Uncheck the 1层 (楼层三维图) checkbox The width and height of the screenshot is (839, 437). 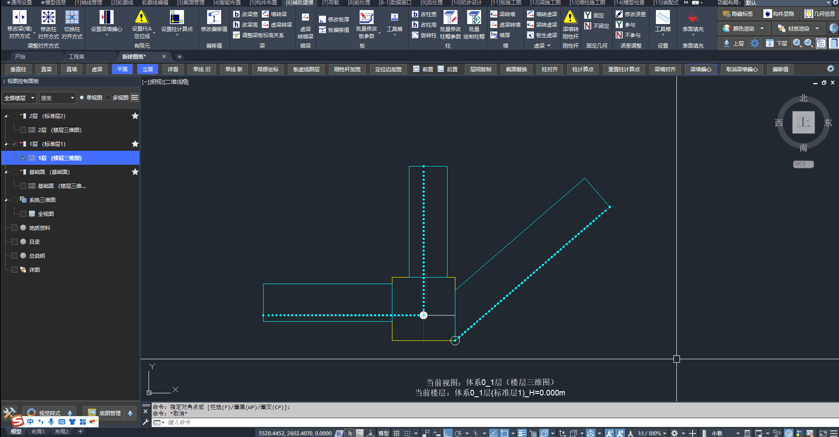pyautogui.click(x=23, y=158)
